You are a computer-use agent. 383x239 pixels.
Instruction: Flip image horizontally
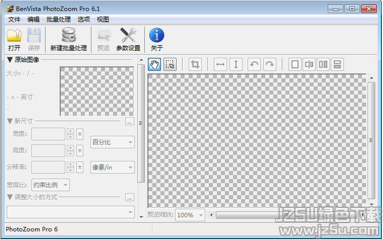tap(220, 65)
